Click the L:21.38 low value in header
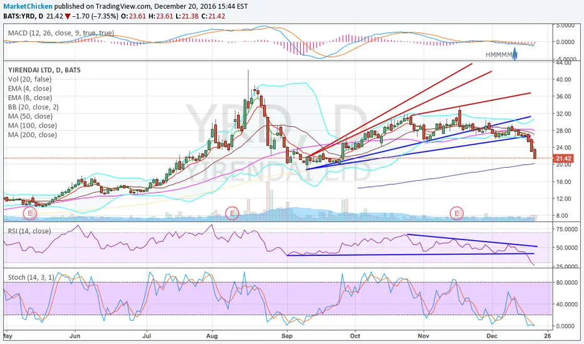Screen dimensions: 584x344 pyautogui.click(x=186, y=16)
